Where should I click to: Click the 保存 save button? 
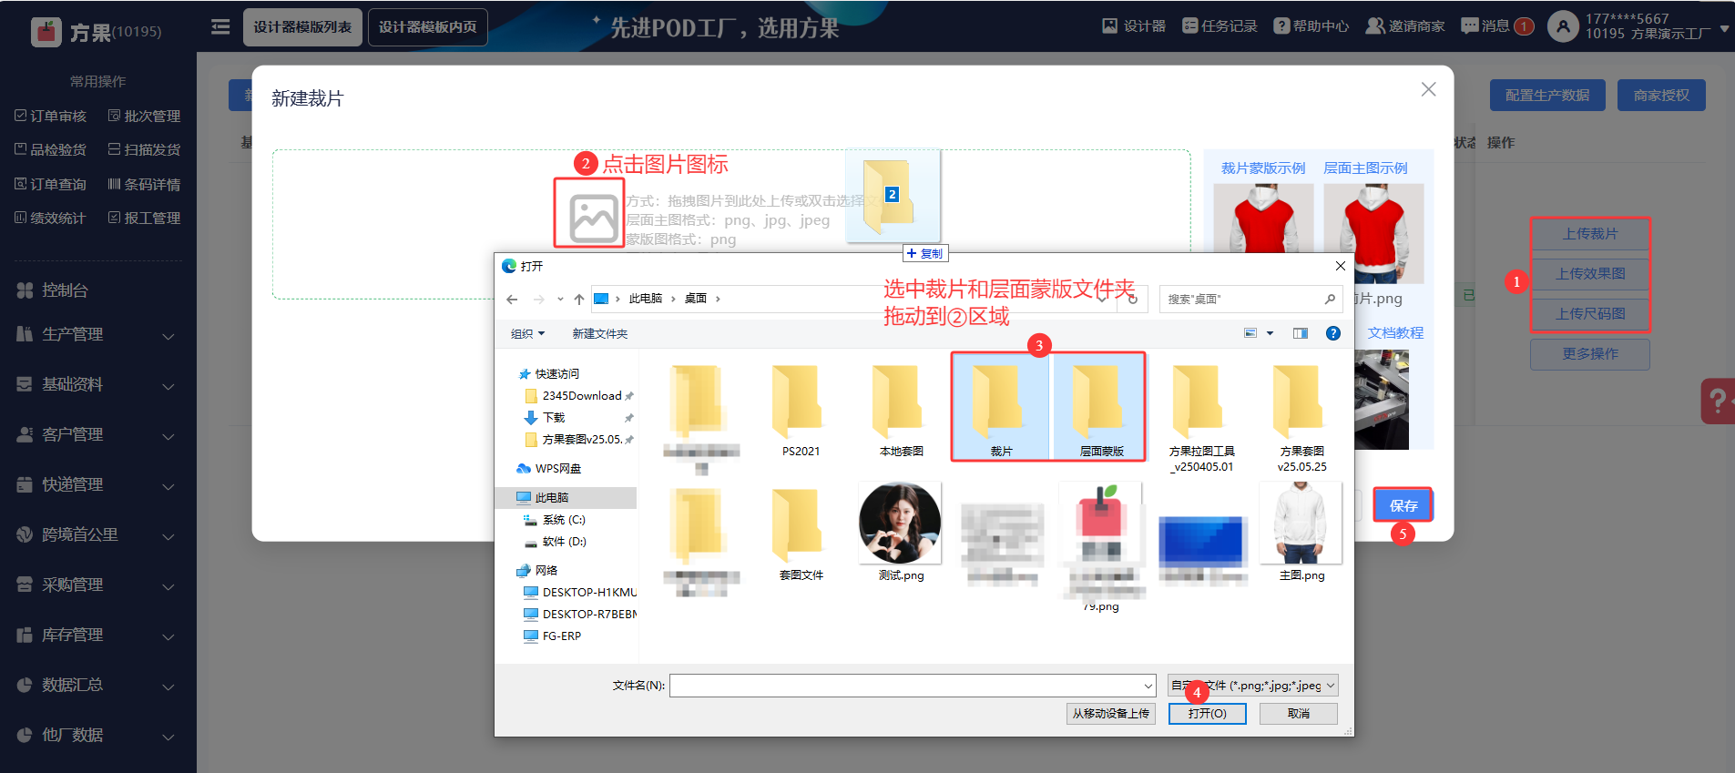[1403, 505]
